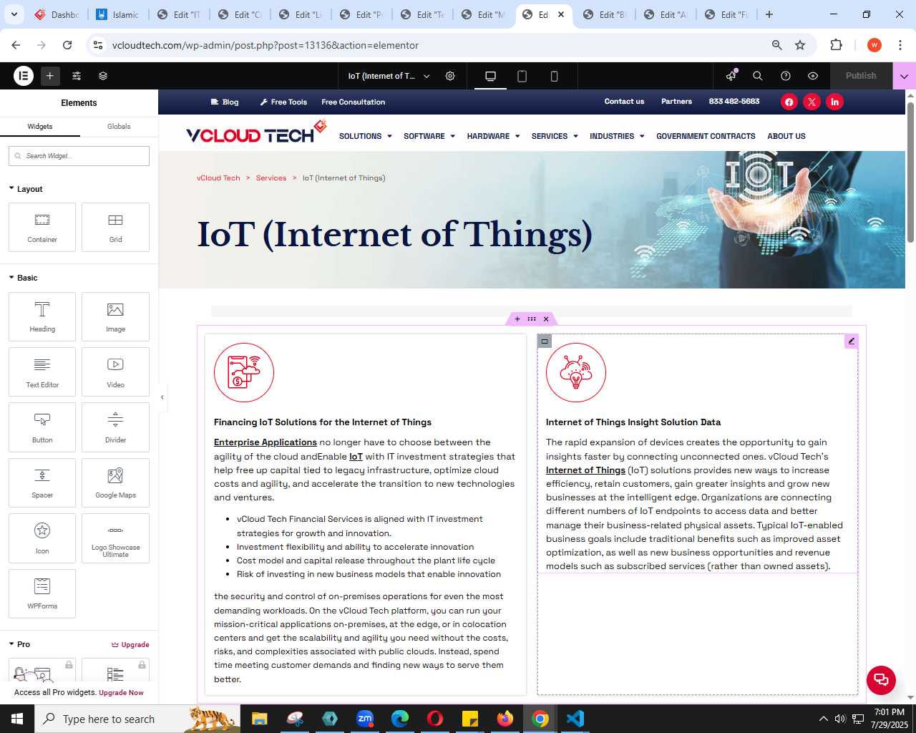Select the Button widget

[x=42, y=427]
